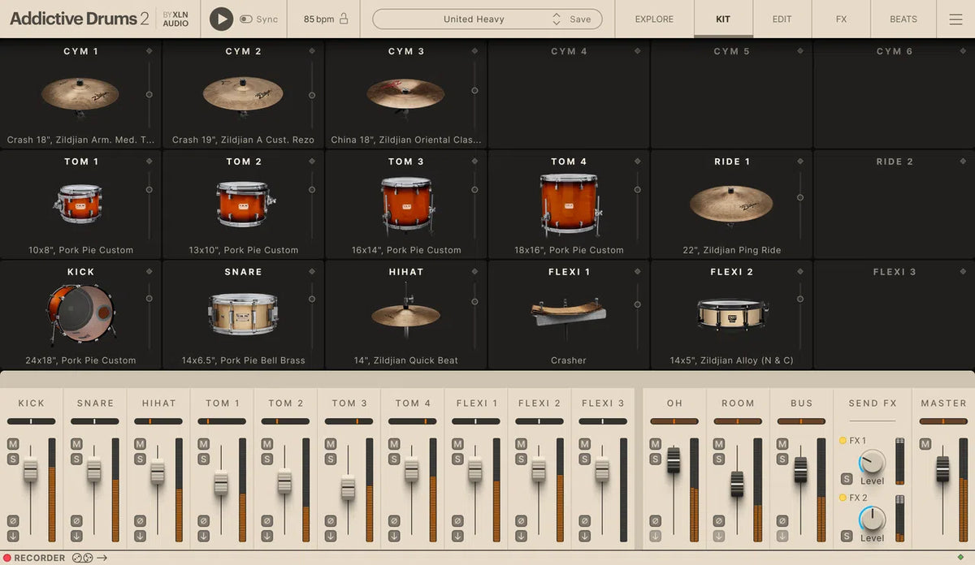Image resolution: width=975 pixels, height=565 pixels.
Task: Click the up chevron to load the previous preset
Action: [556, 15]
